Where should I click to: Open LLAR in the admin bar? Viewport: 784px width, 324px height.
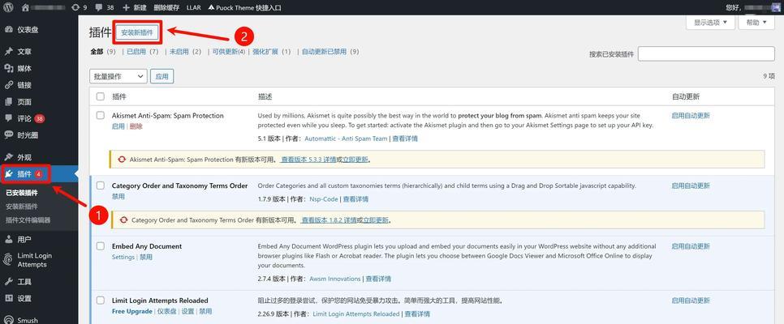click(x=193, y=7)
